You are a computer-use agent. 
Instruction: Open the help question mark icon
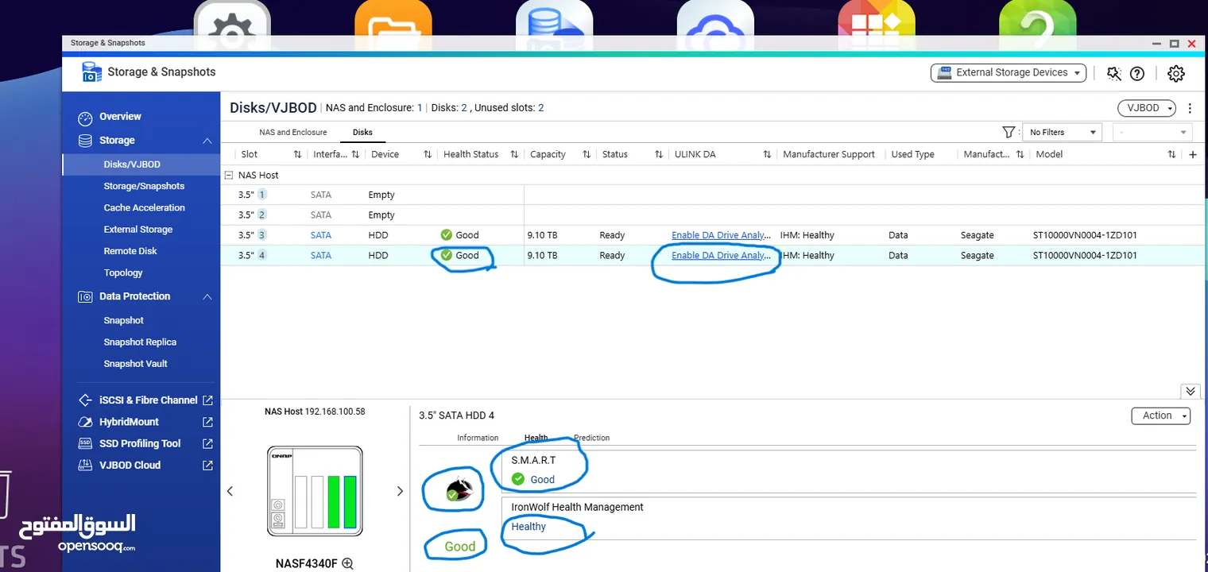coord(1137,74)
